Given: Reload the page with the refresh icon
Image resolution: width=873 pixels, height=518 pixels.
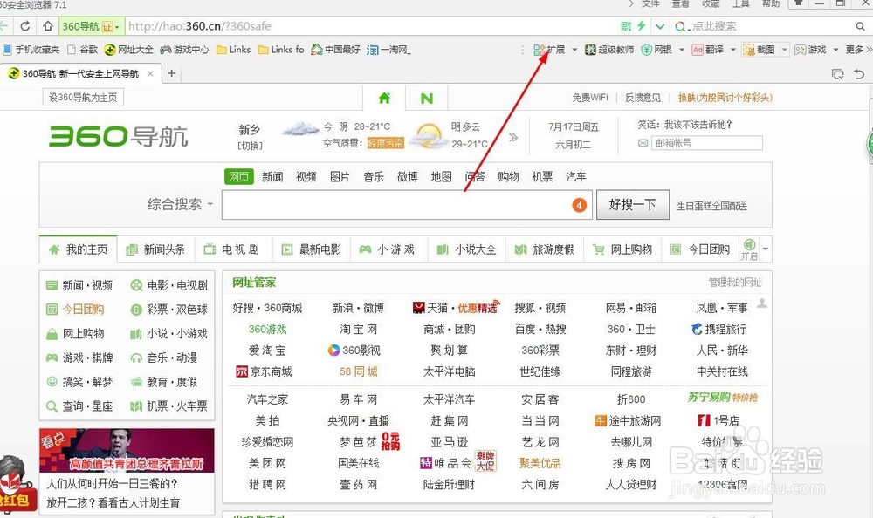Looking at the screenshot, I should pos(25,25).
